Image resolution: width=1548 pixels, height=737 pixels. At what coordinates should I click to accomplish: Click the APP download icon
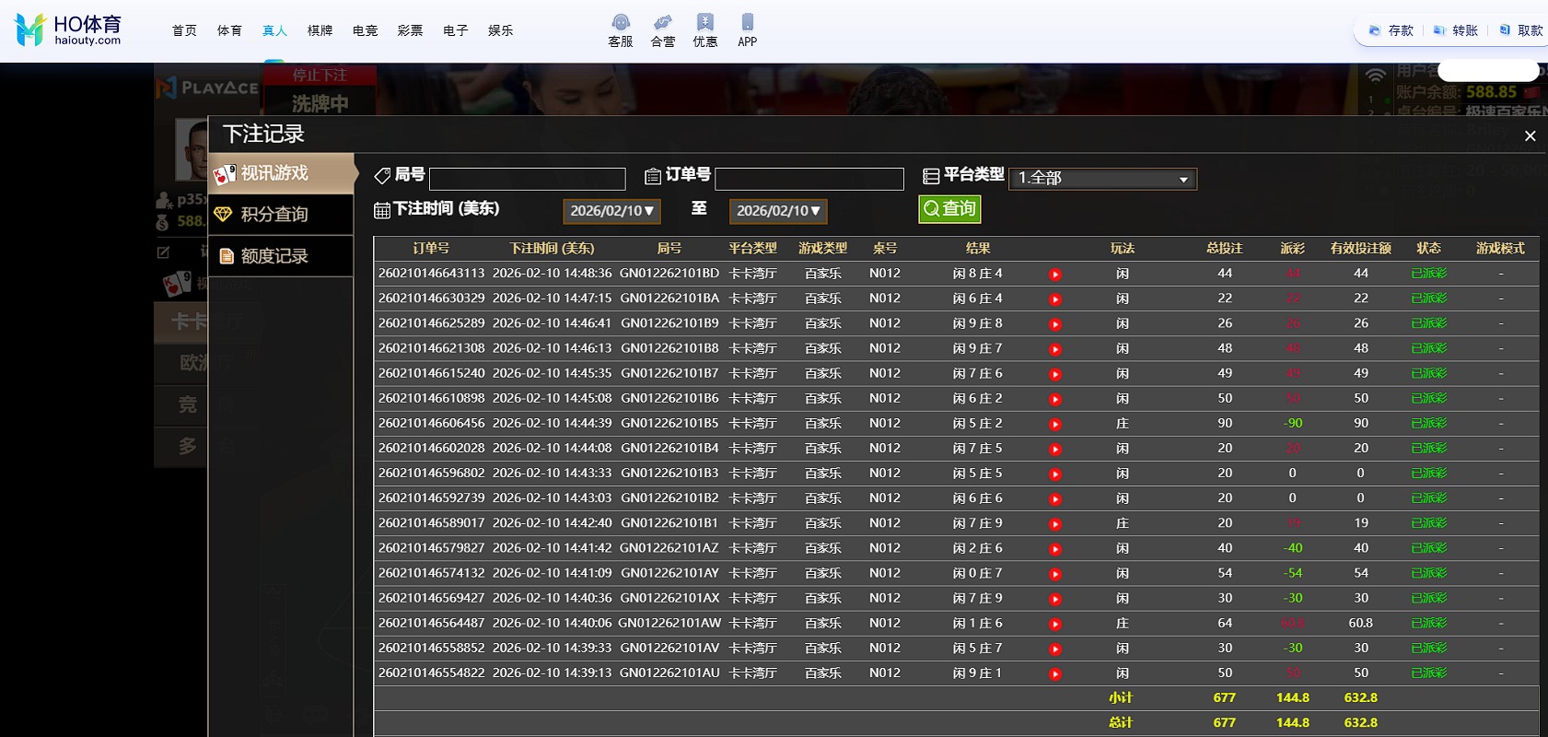748,29
